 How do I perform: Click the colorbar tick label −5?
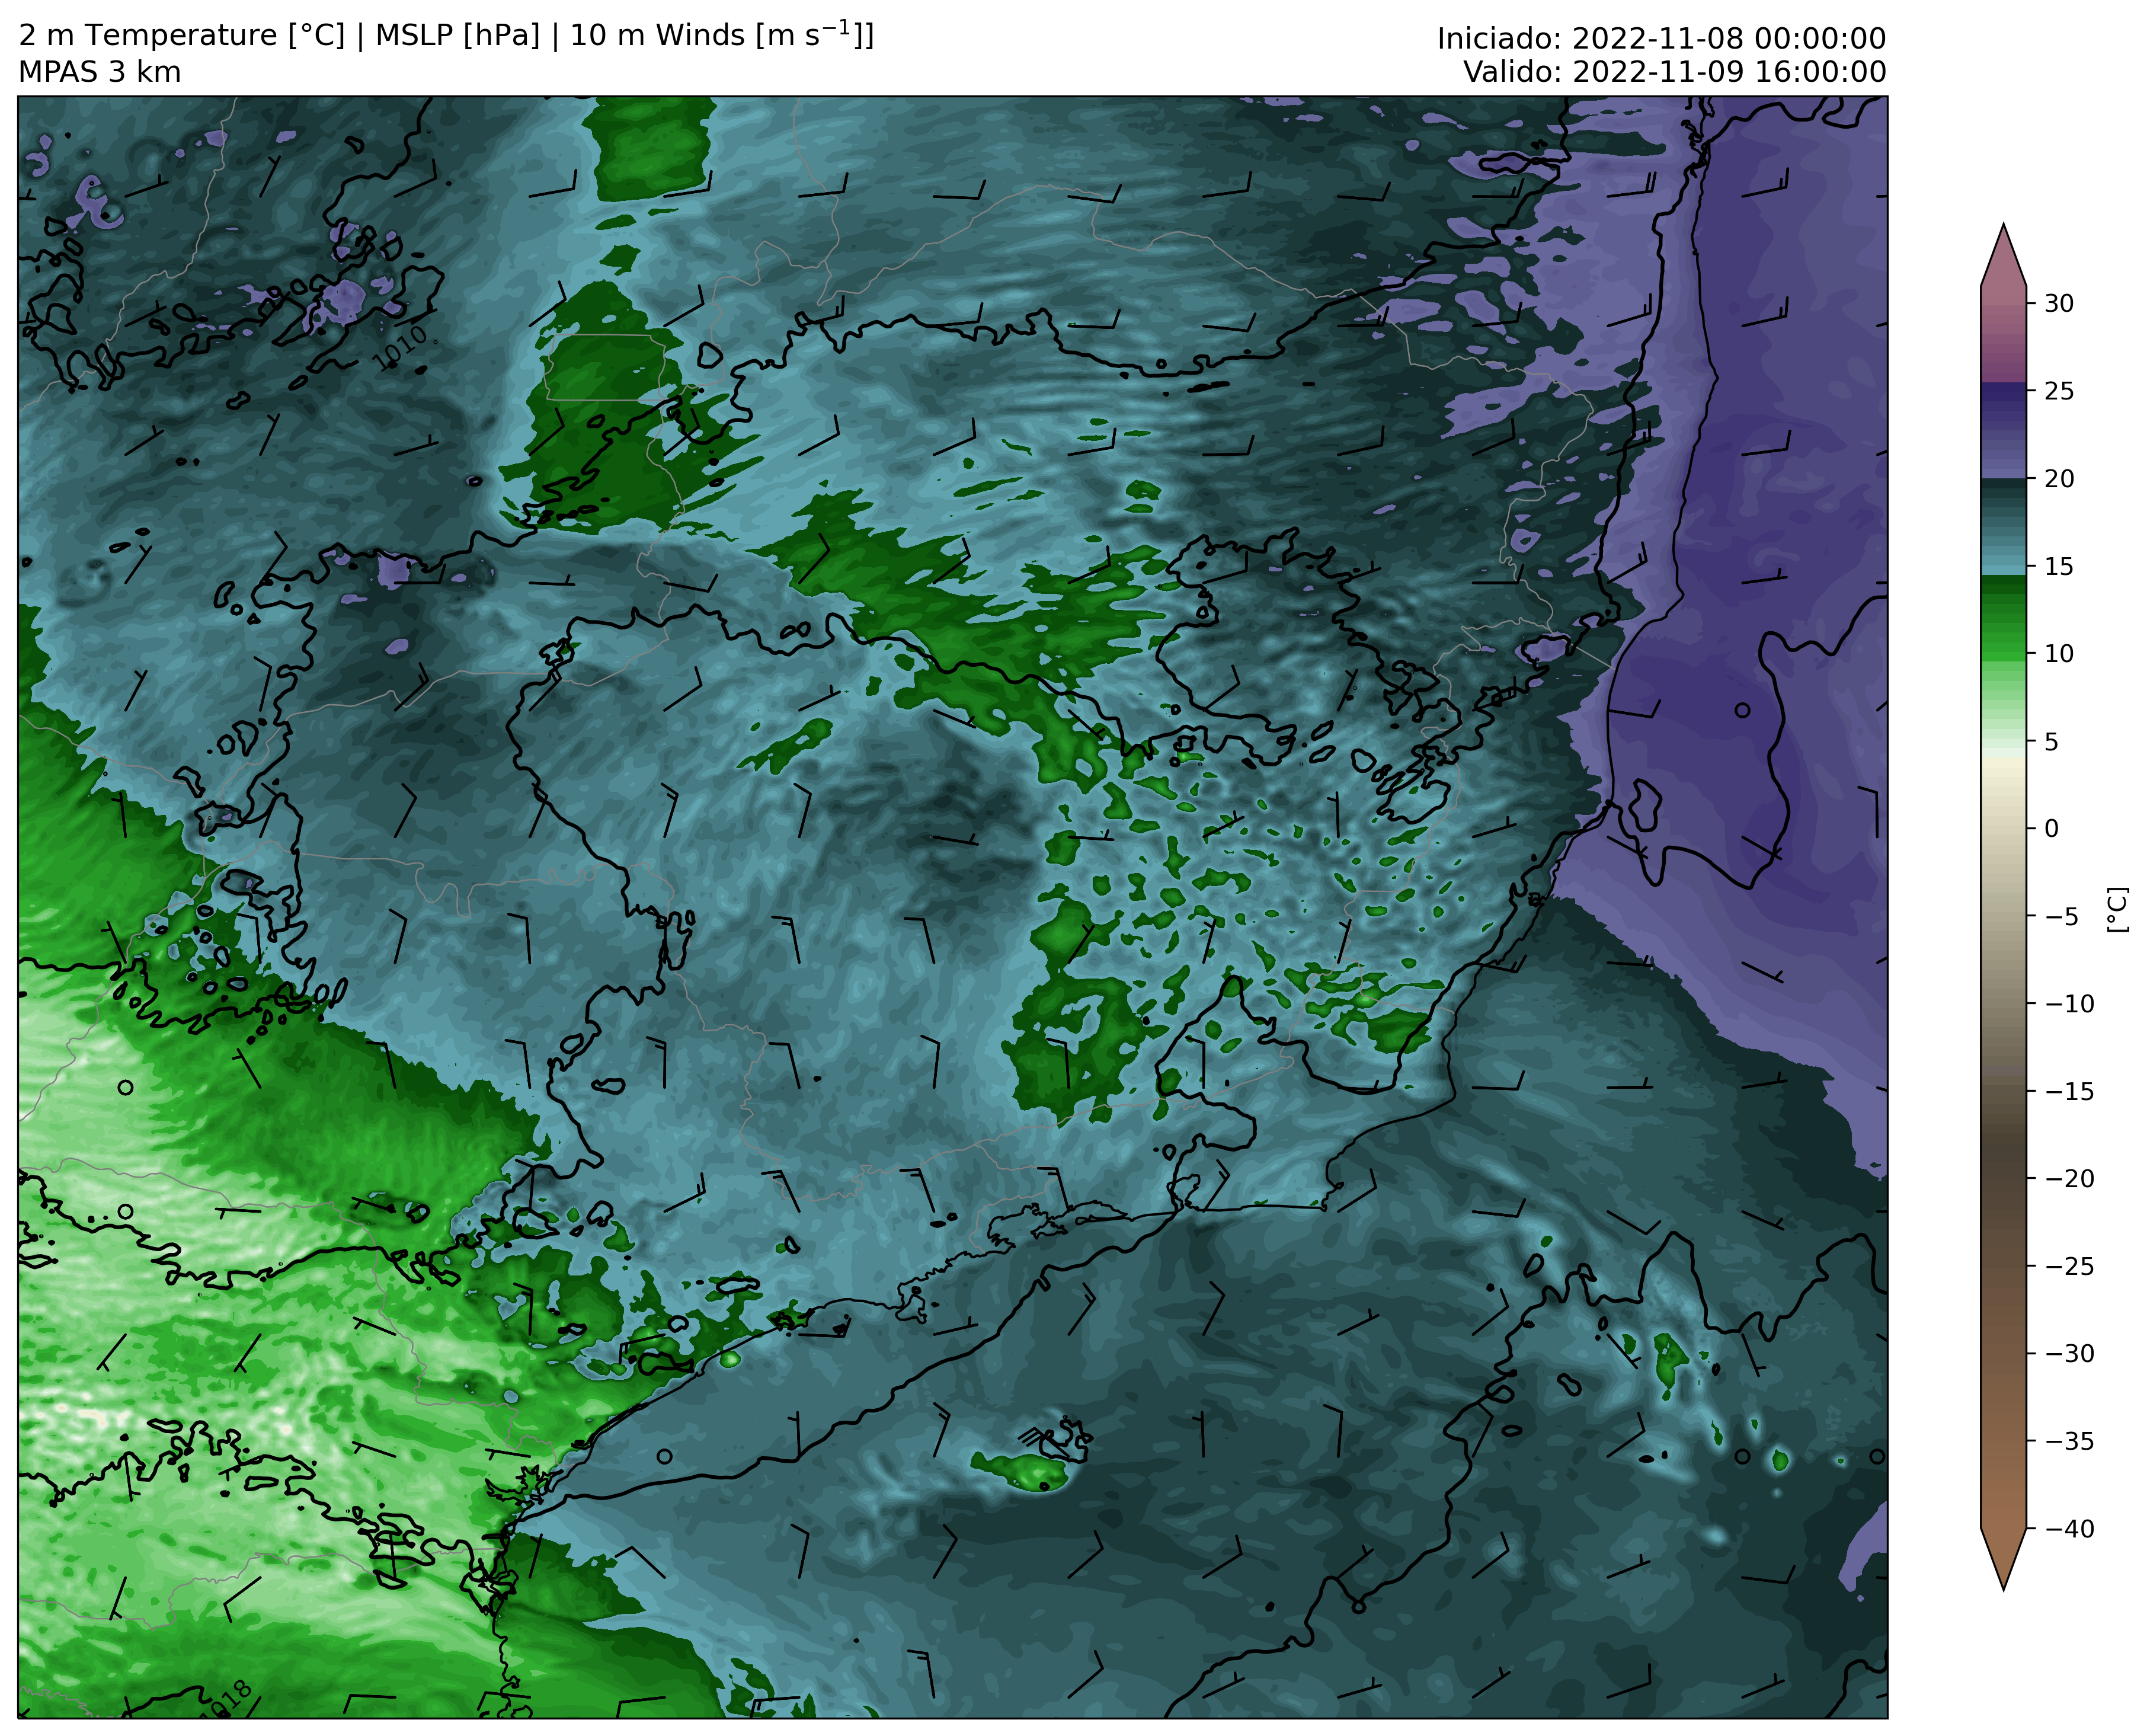click(x=2060, y=917)
